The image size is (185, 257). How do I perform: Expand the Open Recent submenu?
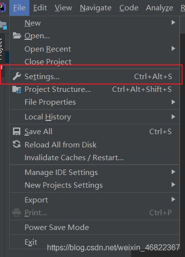tap(94, 49)
